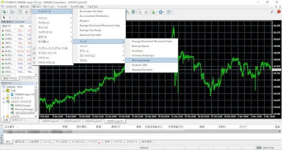Click the add indicator green-plus icon

pos(153,12)
